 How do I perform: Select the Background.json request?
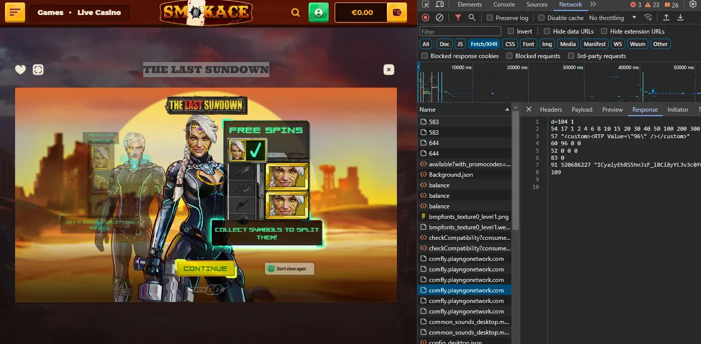451,175
